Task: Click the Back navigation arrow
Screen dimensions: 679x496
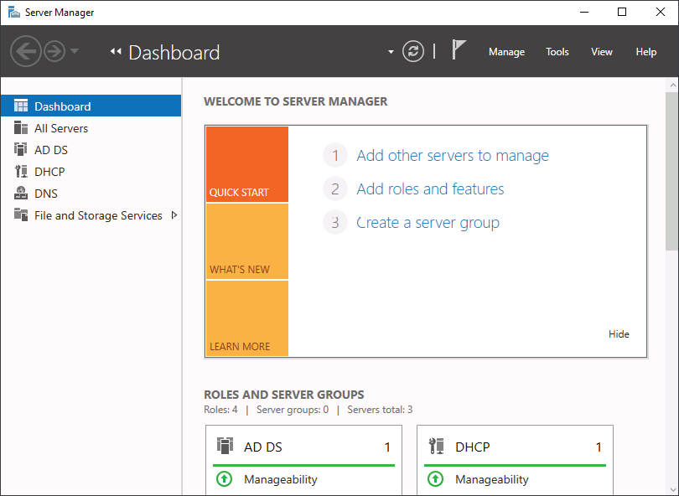Action: [x=25, y=51]
